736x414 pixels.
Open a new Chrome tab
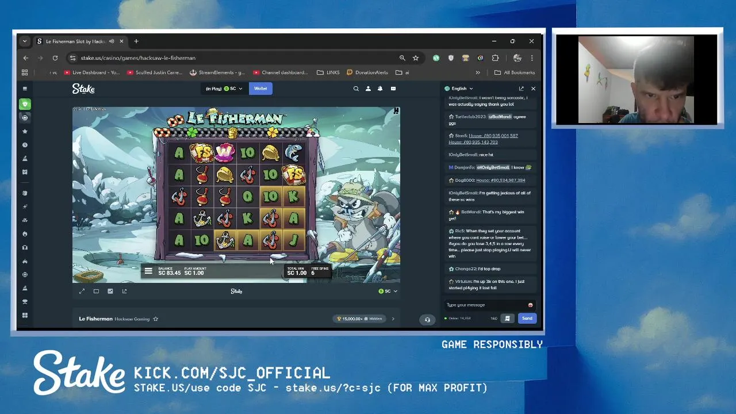point(136,41)
